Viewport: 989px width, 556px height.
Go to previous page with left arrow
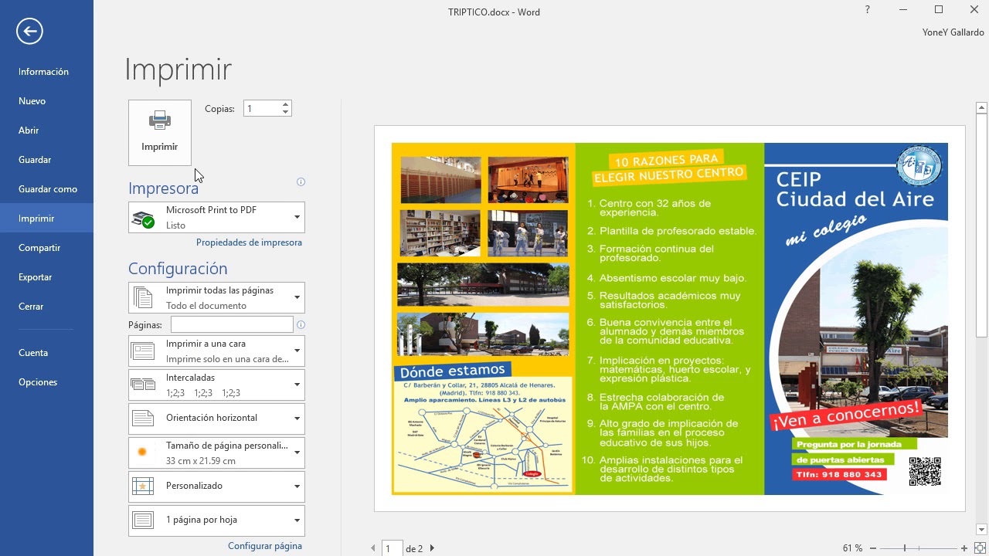click(x=373, y=548)
